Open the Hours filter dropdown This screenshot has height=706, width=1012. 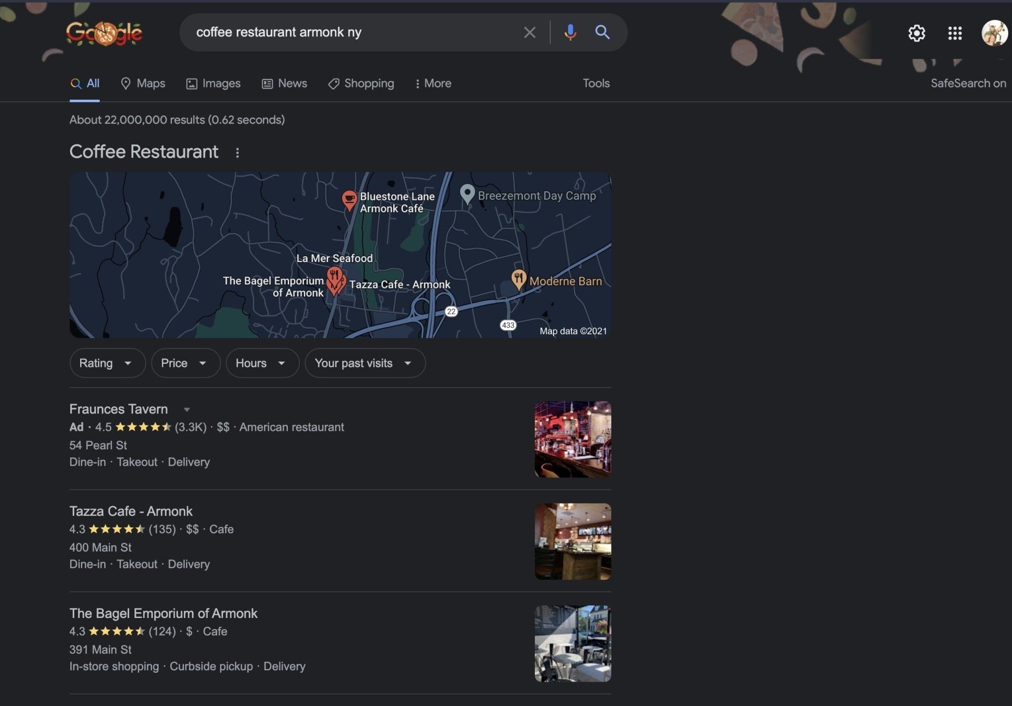click(x=262, y=363)
